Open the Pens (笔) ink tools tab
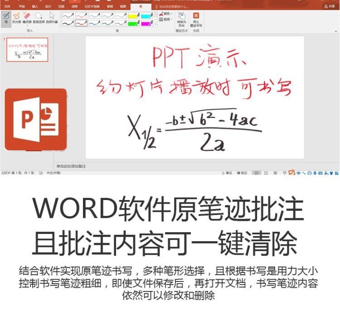Image resolution: width=340 pixels, height=310 pixels. click(141, 6)
